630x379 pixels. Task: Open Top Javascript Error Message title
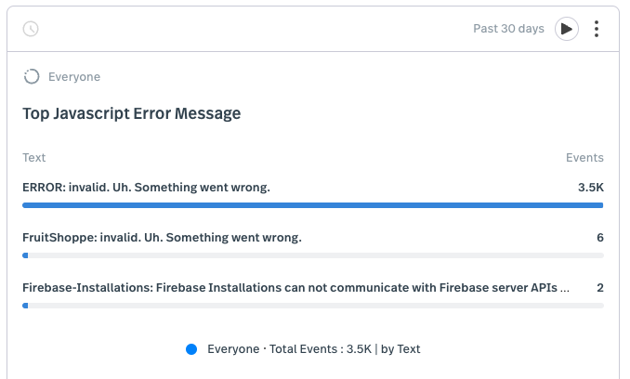pyautogui.click(x=131, y=113)
